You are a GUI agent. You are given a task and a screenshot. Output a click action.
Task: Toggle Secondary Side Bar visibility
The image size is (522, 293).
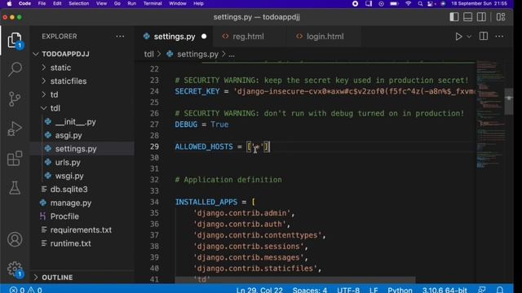(x=481, y=17)
